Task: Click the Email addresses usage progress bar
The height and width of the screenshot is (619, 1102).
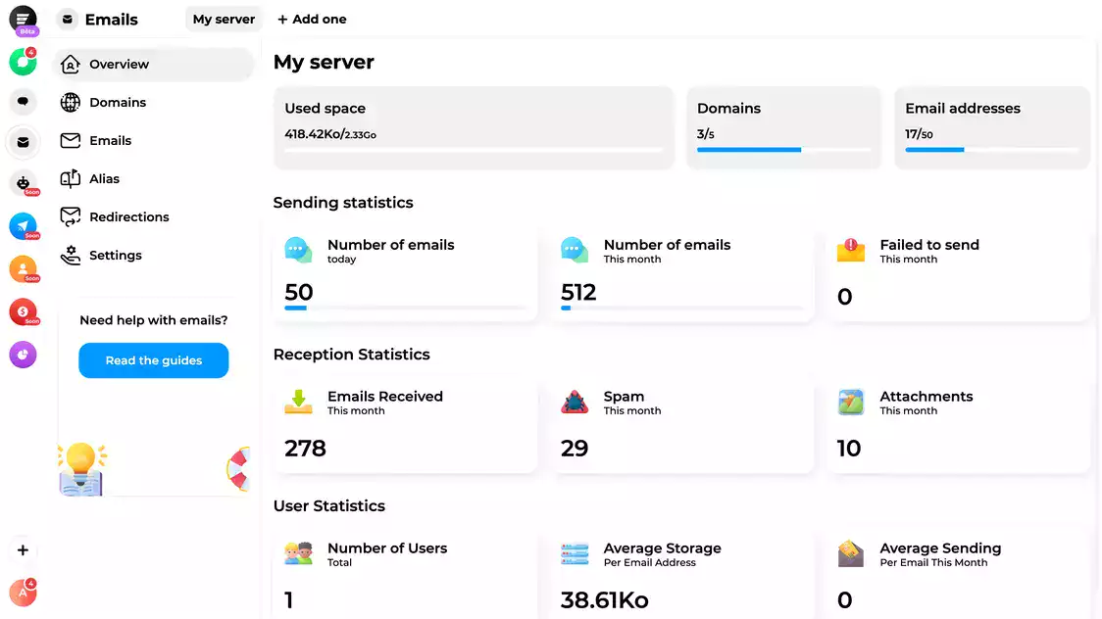Action: pos(991,150)
